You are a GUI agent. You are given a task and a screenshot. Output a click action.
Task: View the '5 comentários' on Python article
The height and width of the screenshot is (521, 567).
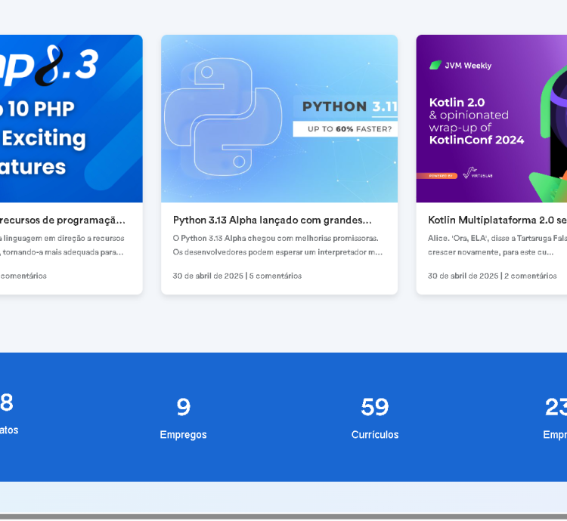(x=275, y=276)
